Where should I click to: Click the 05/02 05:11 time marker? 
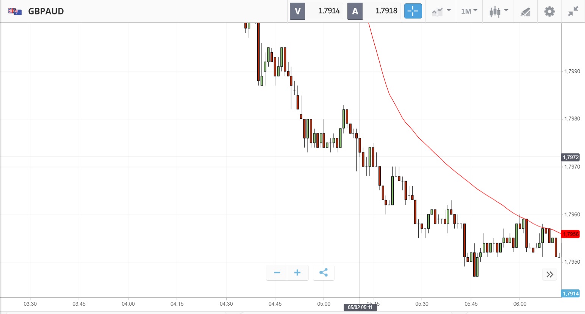point(360,307)
